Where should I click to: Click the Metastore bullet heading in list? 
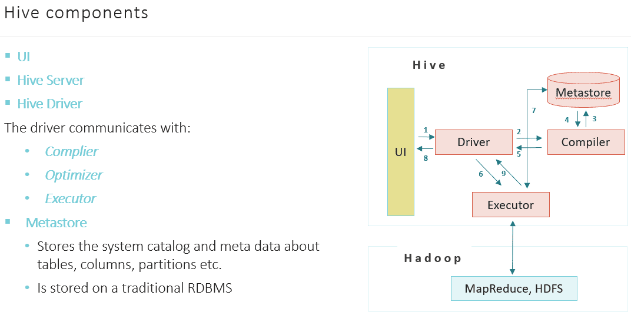point(56,223)
